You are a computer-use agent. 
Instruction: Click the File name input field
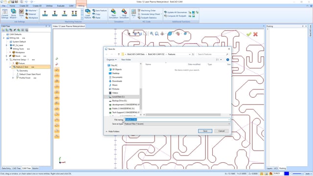click(177, 119)
